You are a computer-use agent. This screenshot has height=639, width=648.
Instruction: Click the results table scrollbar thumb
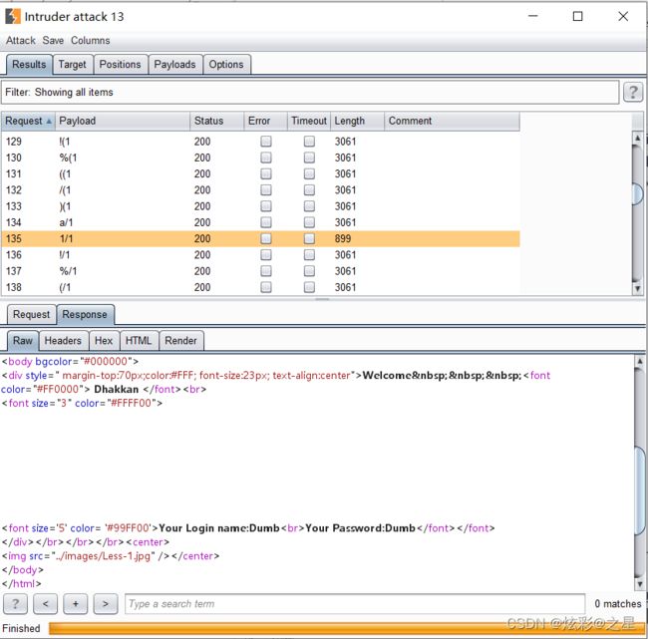tap(638, 194)
